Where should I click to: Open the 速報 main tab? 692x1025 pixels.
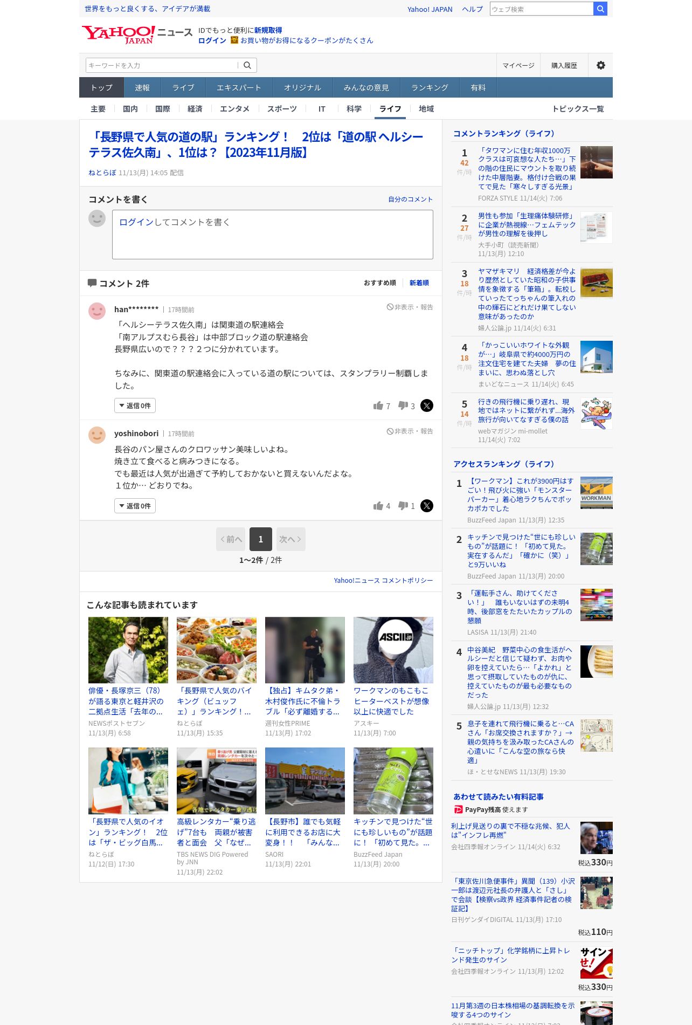pyautogui.click(x=142, y=87)
